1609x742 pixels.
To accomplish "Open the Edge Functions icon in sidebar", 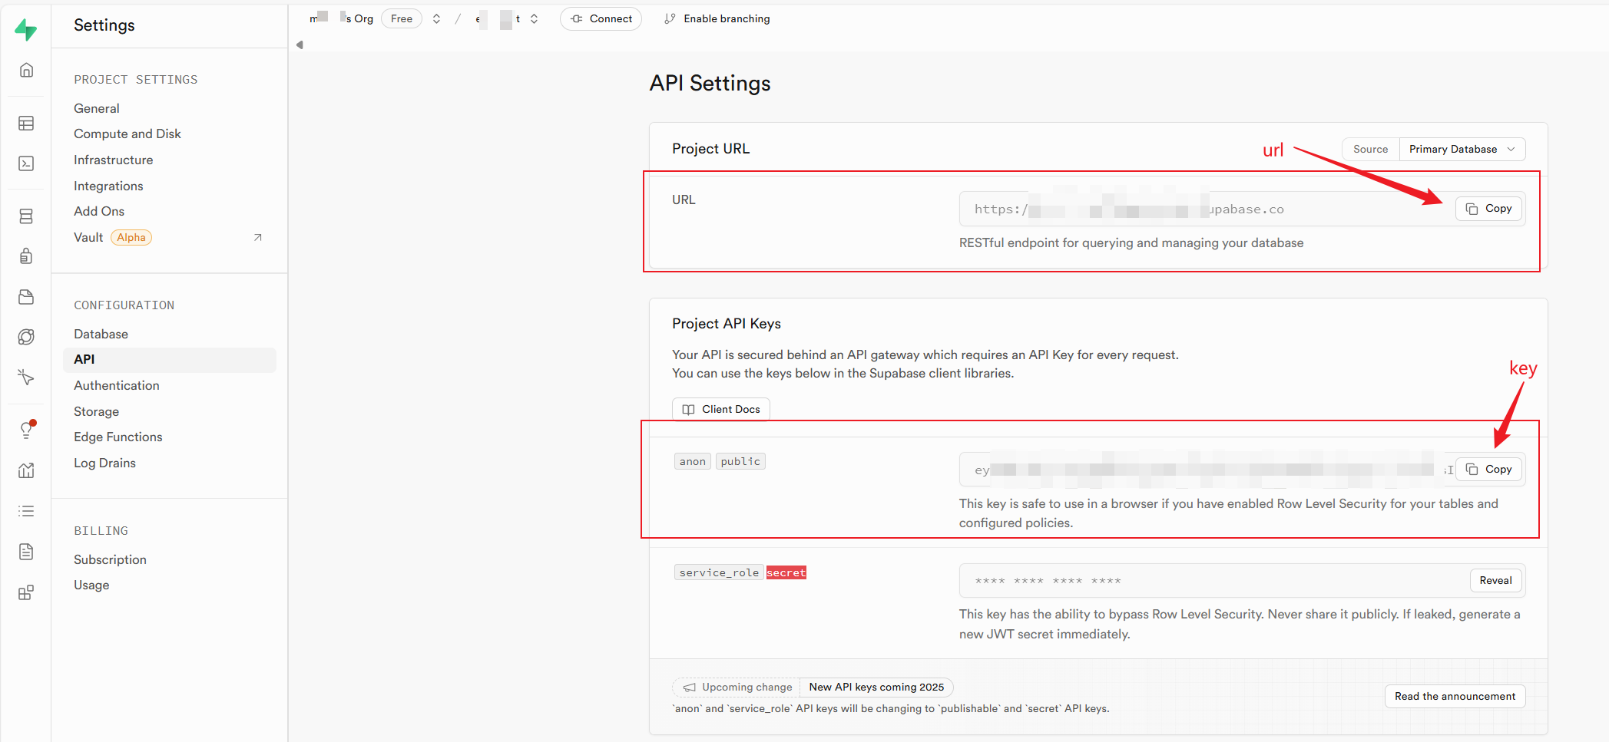I will click(x=26, y=337).
